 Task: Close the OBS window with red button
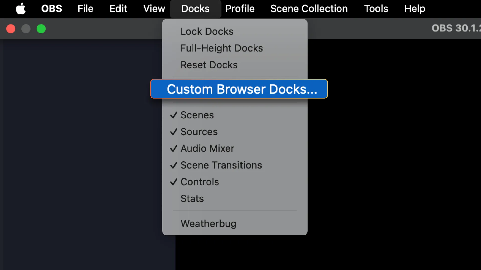(11, 29)
